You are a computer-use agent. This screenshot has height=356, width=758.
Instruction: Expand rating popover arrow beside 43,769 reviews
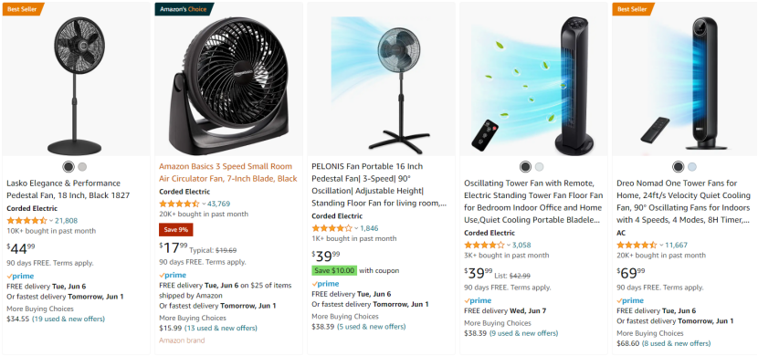(x=204, y=204)
